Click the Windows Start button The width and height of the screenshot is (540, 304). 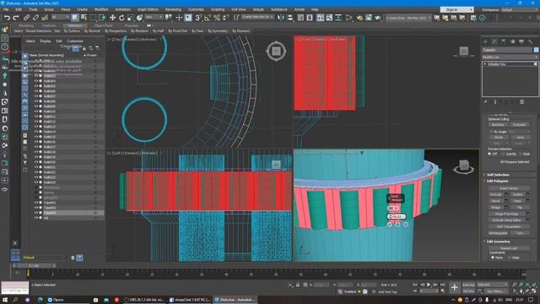5,300
